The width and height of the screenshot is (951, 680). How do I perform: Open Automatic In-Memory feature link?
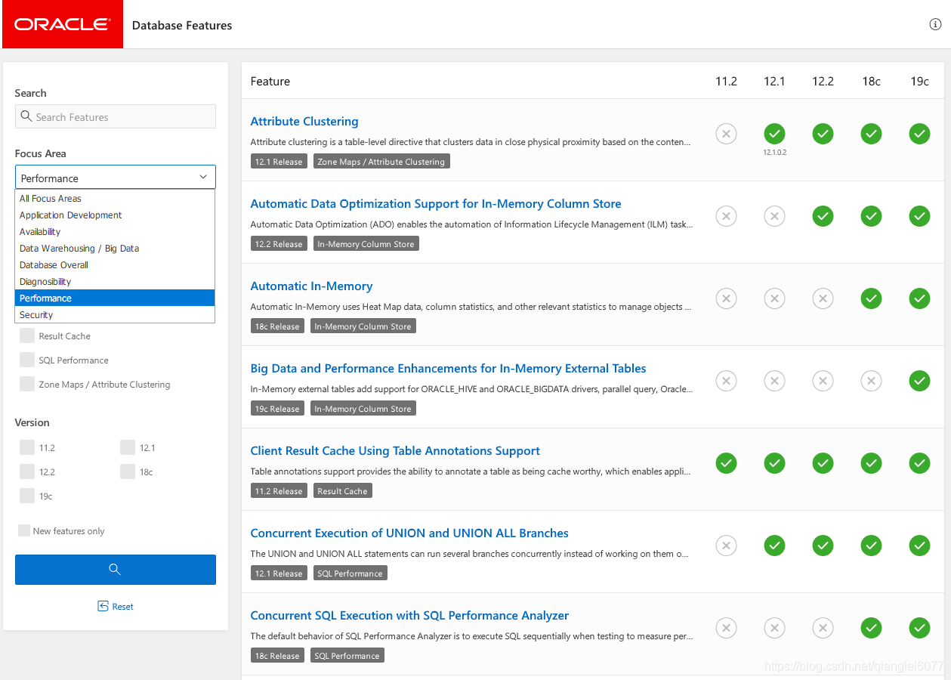[311, 286]
